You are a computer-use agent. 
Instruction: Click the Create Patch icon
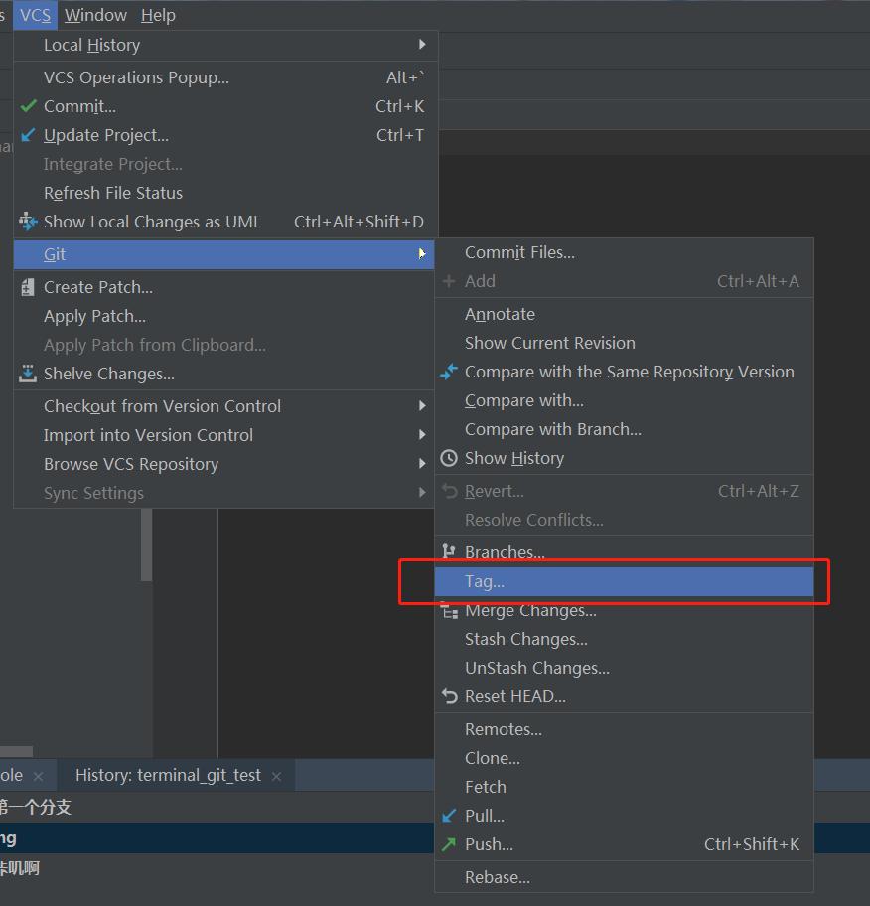28,287
